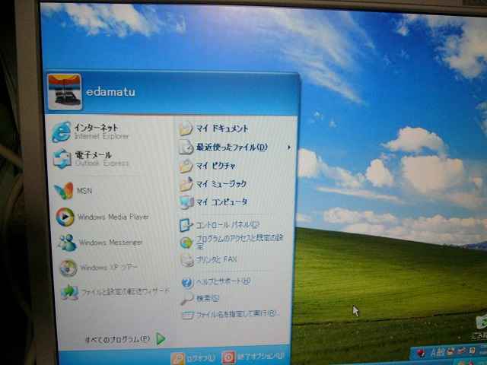Click the Outlook Express email icon

pyautogui.click(x=62, y=158)
